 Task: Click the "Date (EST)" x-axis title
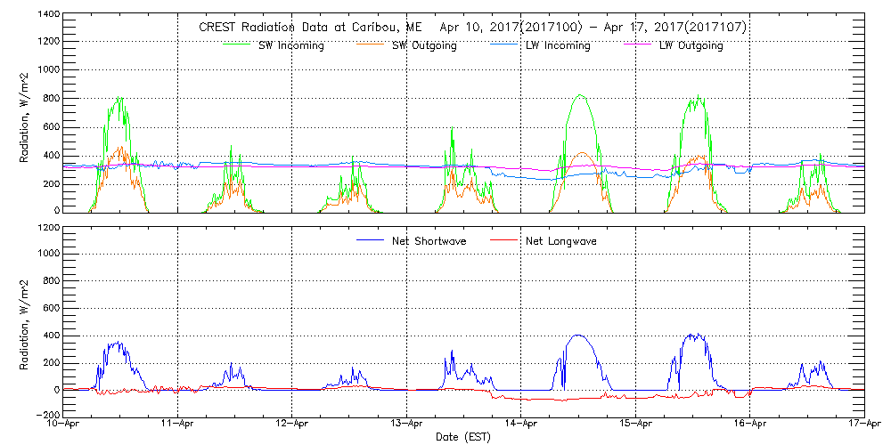[465, 437]
